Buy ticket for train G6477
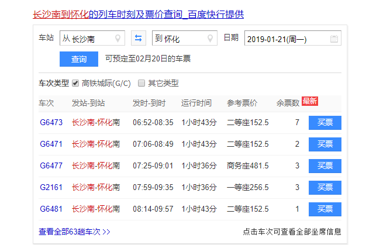390x245 pixels. point(325,166)
